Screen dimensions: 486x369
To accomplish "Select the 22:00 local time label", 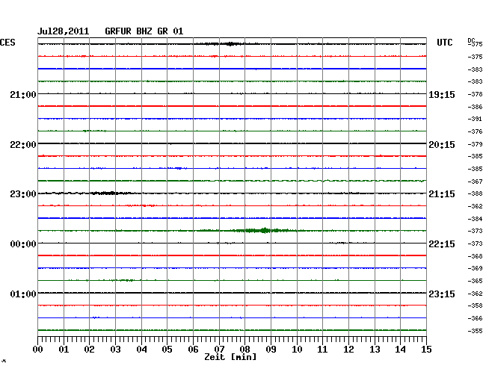I will coord(23,145).
